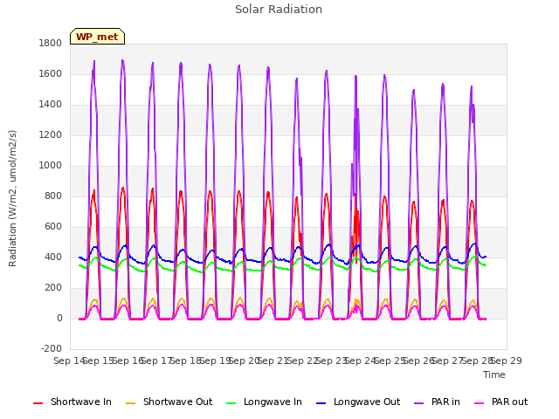Select the Solar Radiation chart title
The height and width of the screenshot is (419, 559).
pos(279,10)
